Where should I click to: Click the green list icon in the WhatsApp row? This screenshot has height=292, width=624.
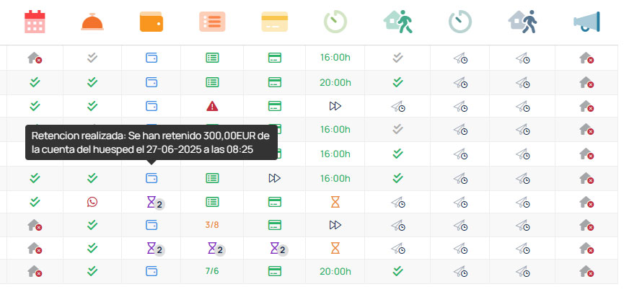(212, 202)
